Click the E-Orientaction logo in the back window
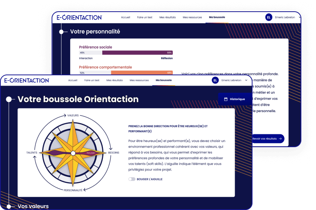Screen dimensions: 316x210 pos(79,17)
